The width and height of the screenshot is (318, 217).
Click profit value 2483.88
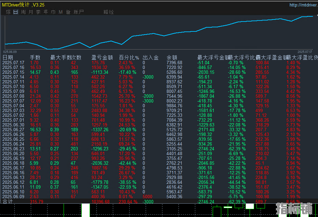coord(100,111)
